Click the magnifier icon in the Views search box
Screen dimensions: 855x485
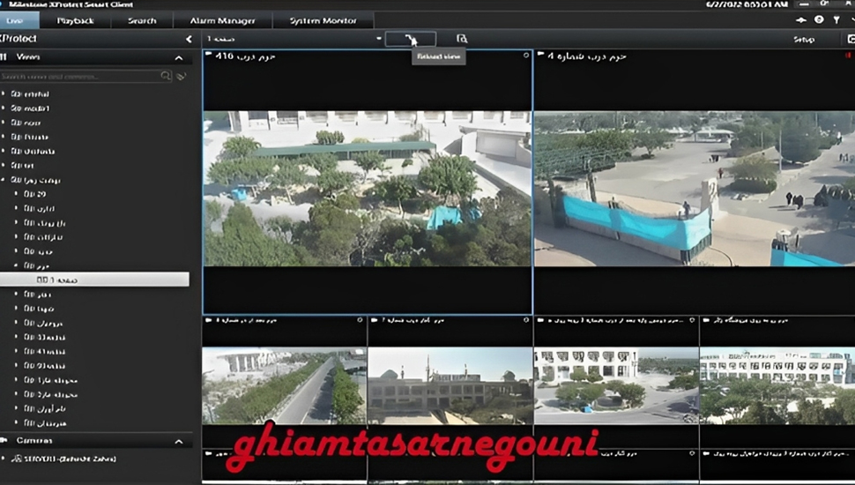click(166, 77)
